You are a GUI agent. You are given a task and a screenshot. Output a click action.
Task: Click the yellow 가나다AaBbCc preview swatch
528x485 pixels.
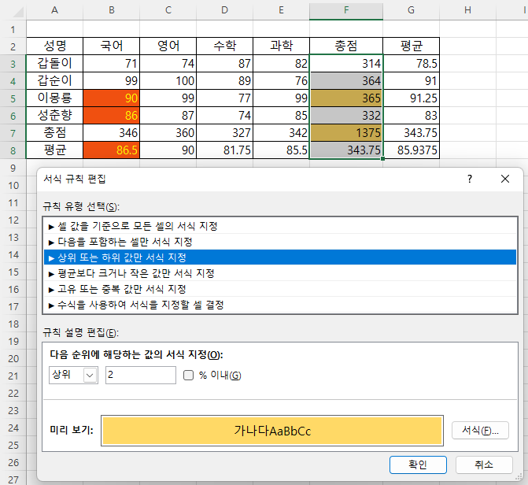[272, 431]
